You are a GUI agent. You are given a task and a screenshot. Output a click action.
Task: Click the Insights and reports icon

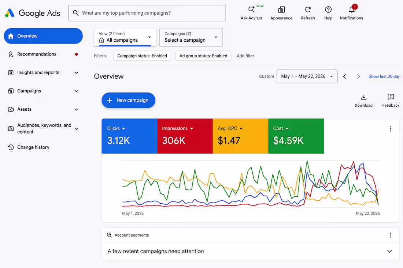click(11, 73)
